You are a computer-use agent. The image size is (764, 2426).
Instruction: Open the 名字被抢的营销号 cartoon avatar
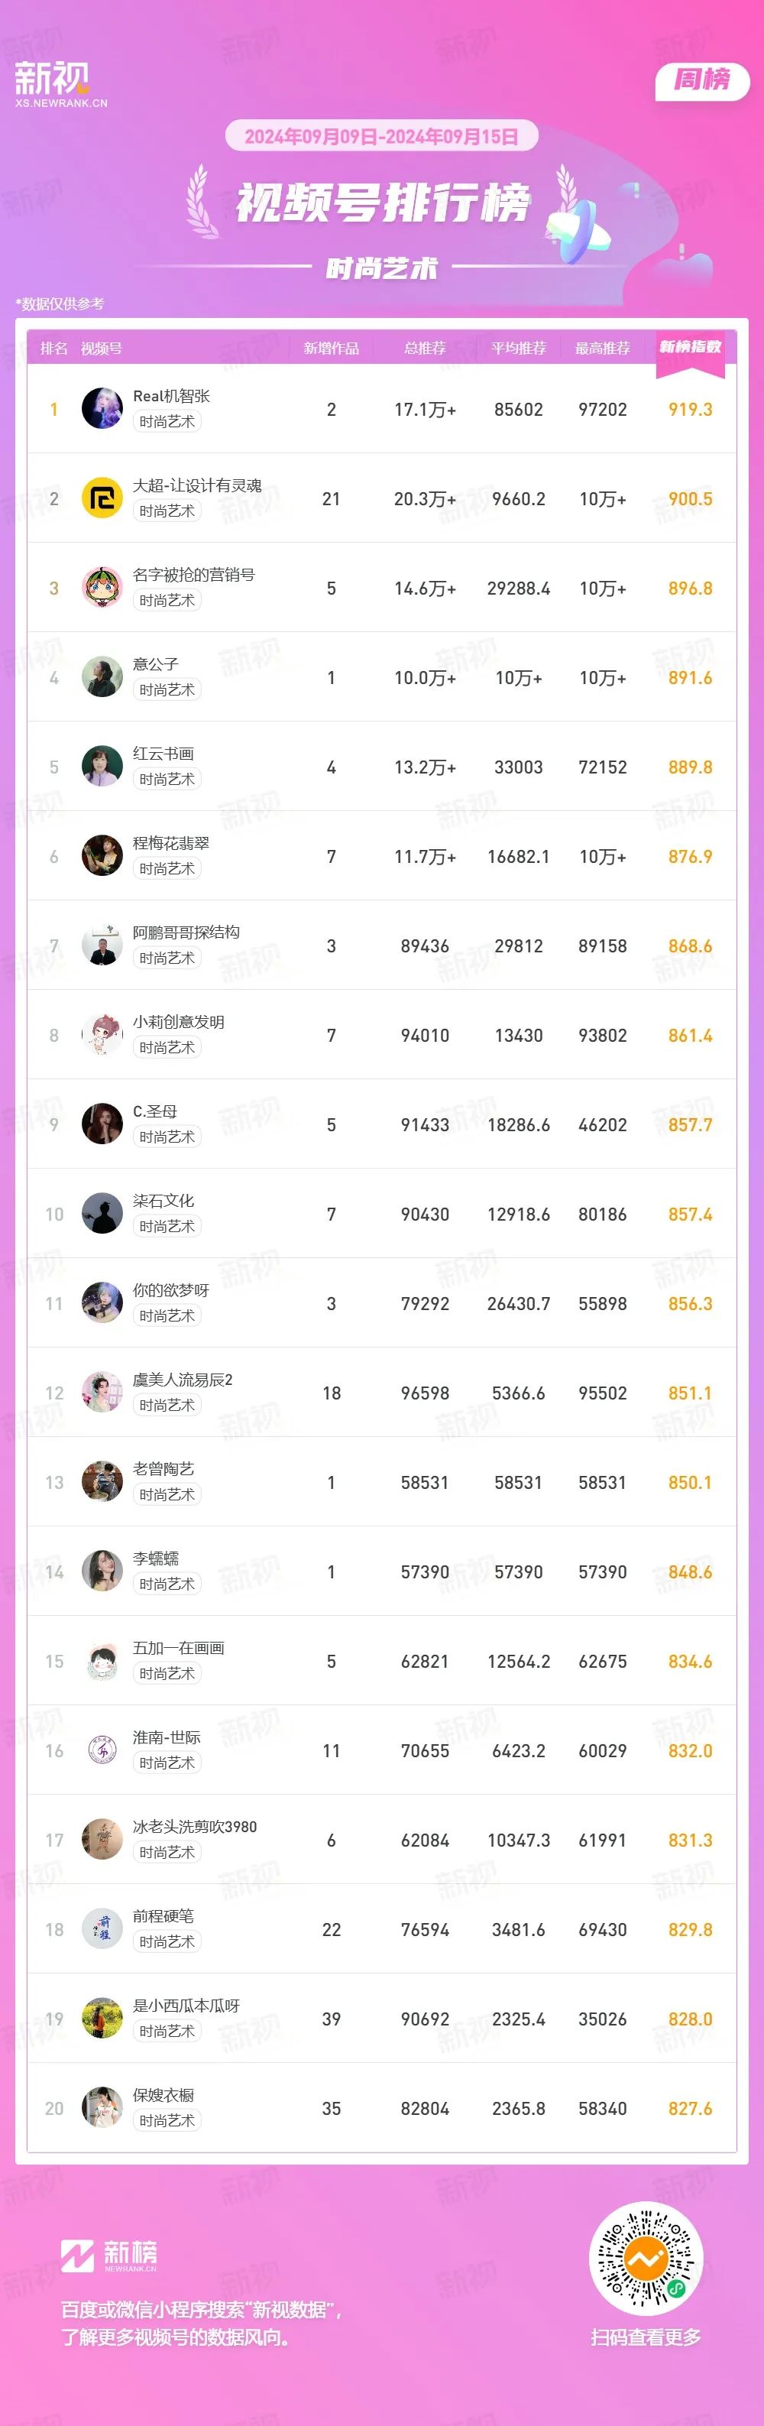click(x=102, y=588)
